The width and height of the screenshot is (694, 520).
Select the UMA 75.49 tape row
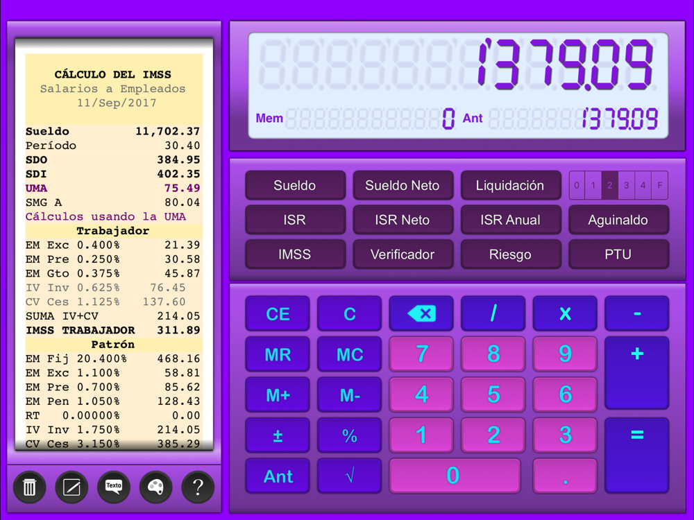[113, 188]
